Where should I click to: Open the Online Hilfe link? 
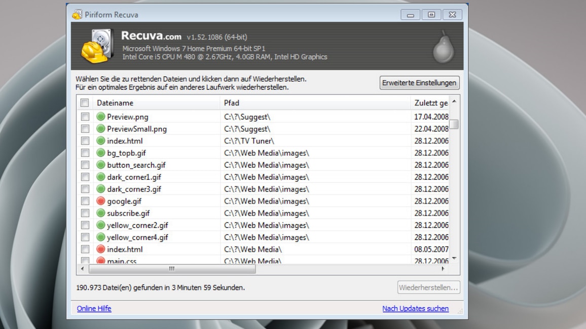(x=94, y=308)
